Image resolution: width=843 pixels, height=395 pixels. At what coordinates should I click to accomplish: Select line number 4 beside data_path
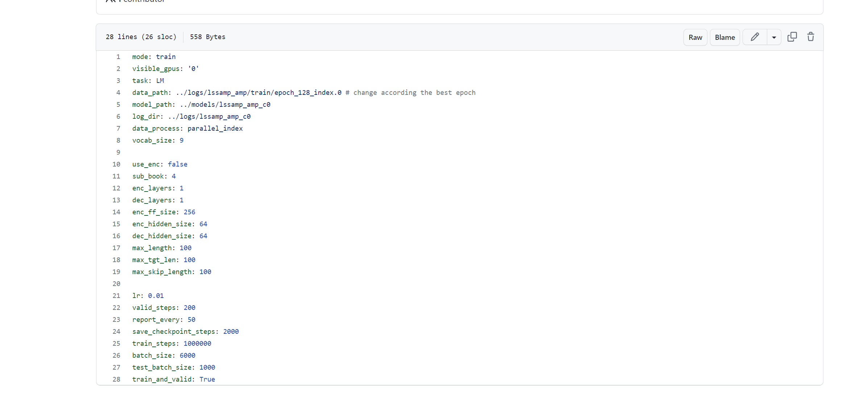(118, 92)
